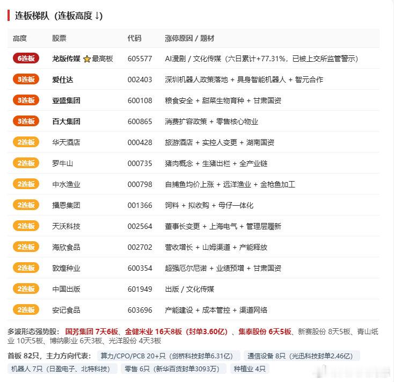Click stock code 600108
The image size is (394, 382).
[140, 100]
